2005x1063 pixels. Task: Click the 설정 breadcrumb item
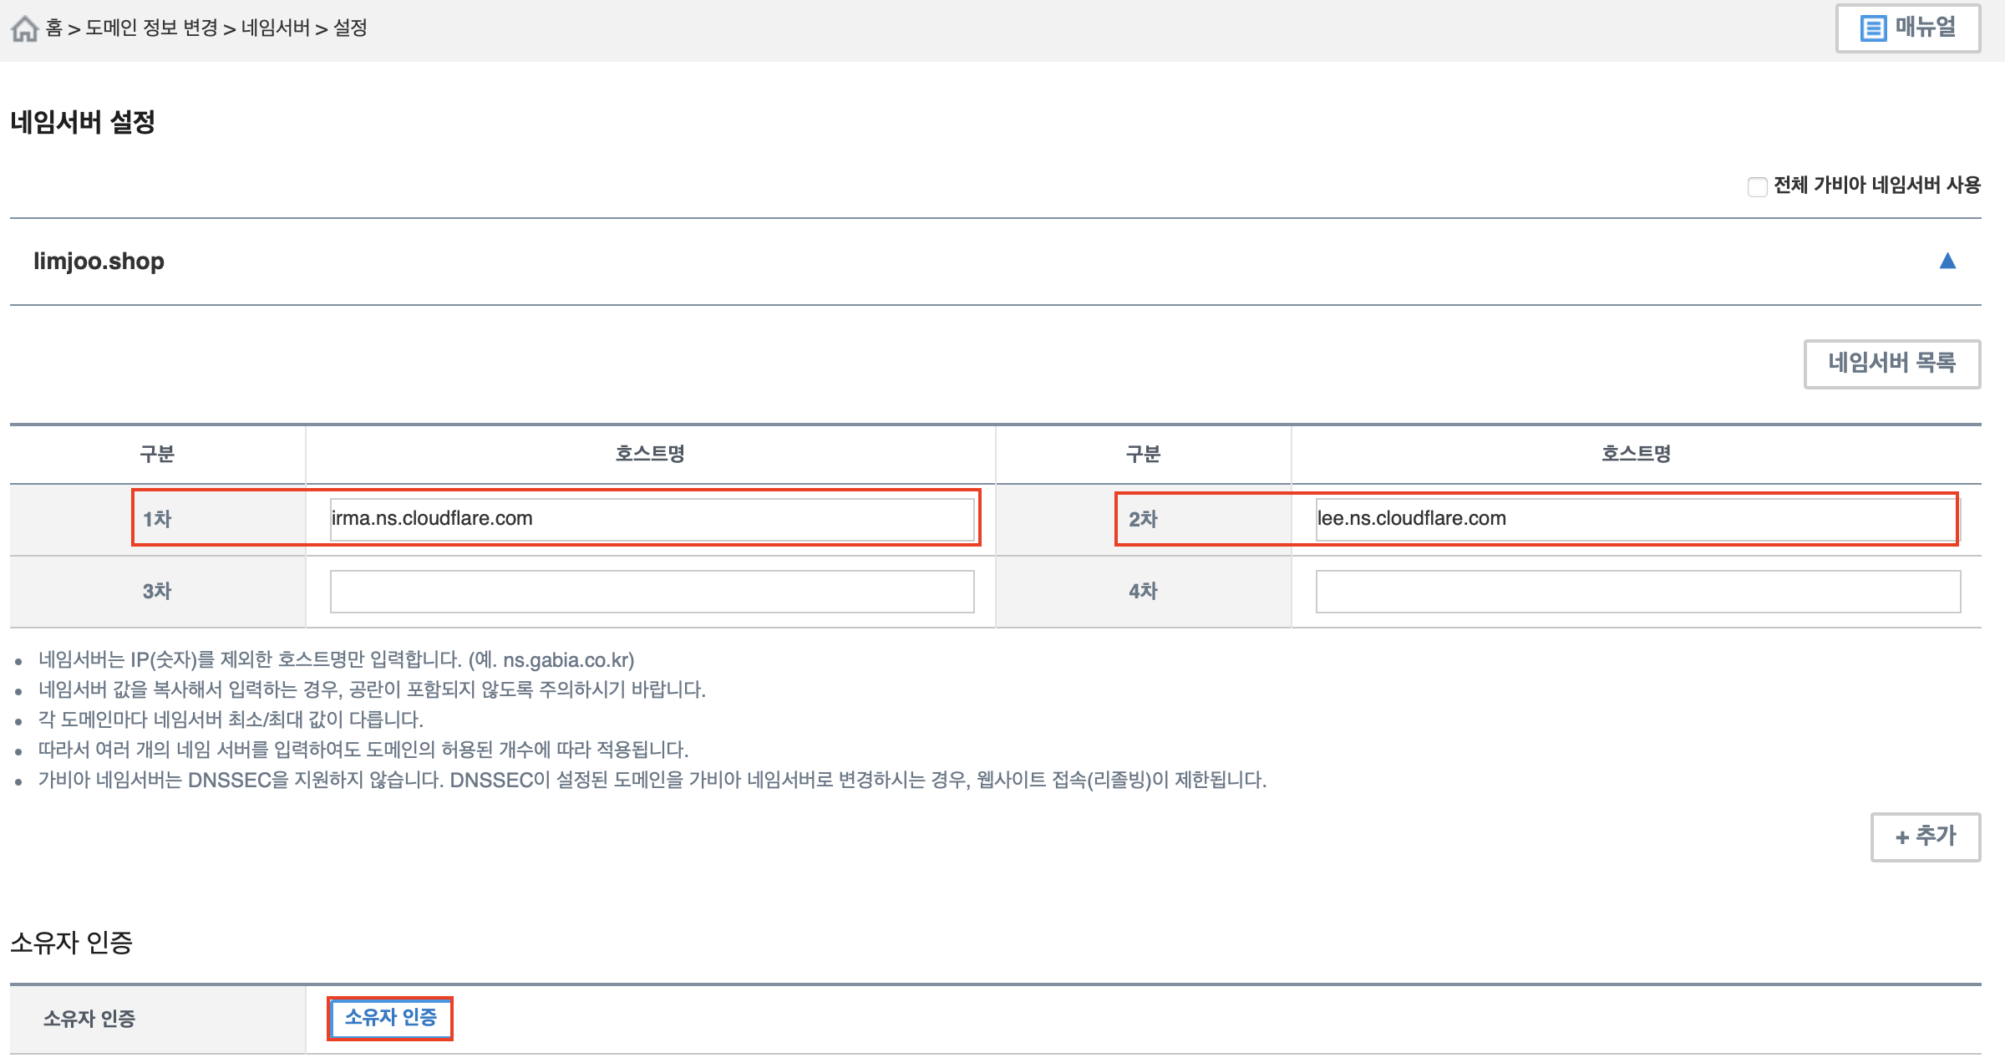tap(350, 28)
